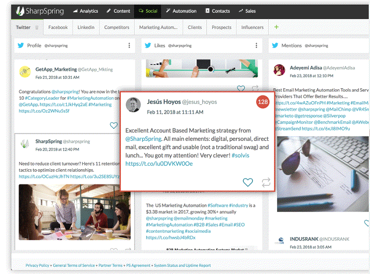Retweet the popup tweet using the retweet arrows

265,182
